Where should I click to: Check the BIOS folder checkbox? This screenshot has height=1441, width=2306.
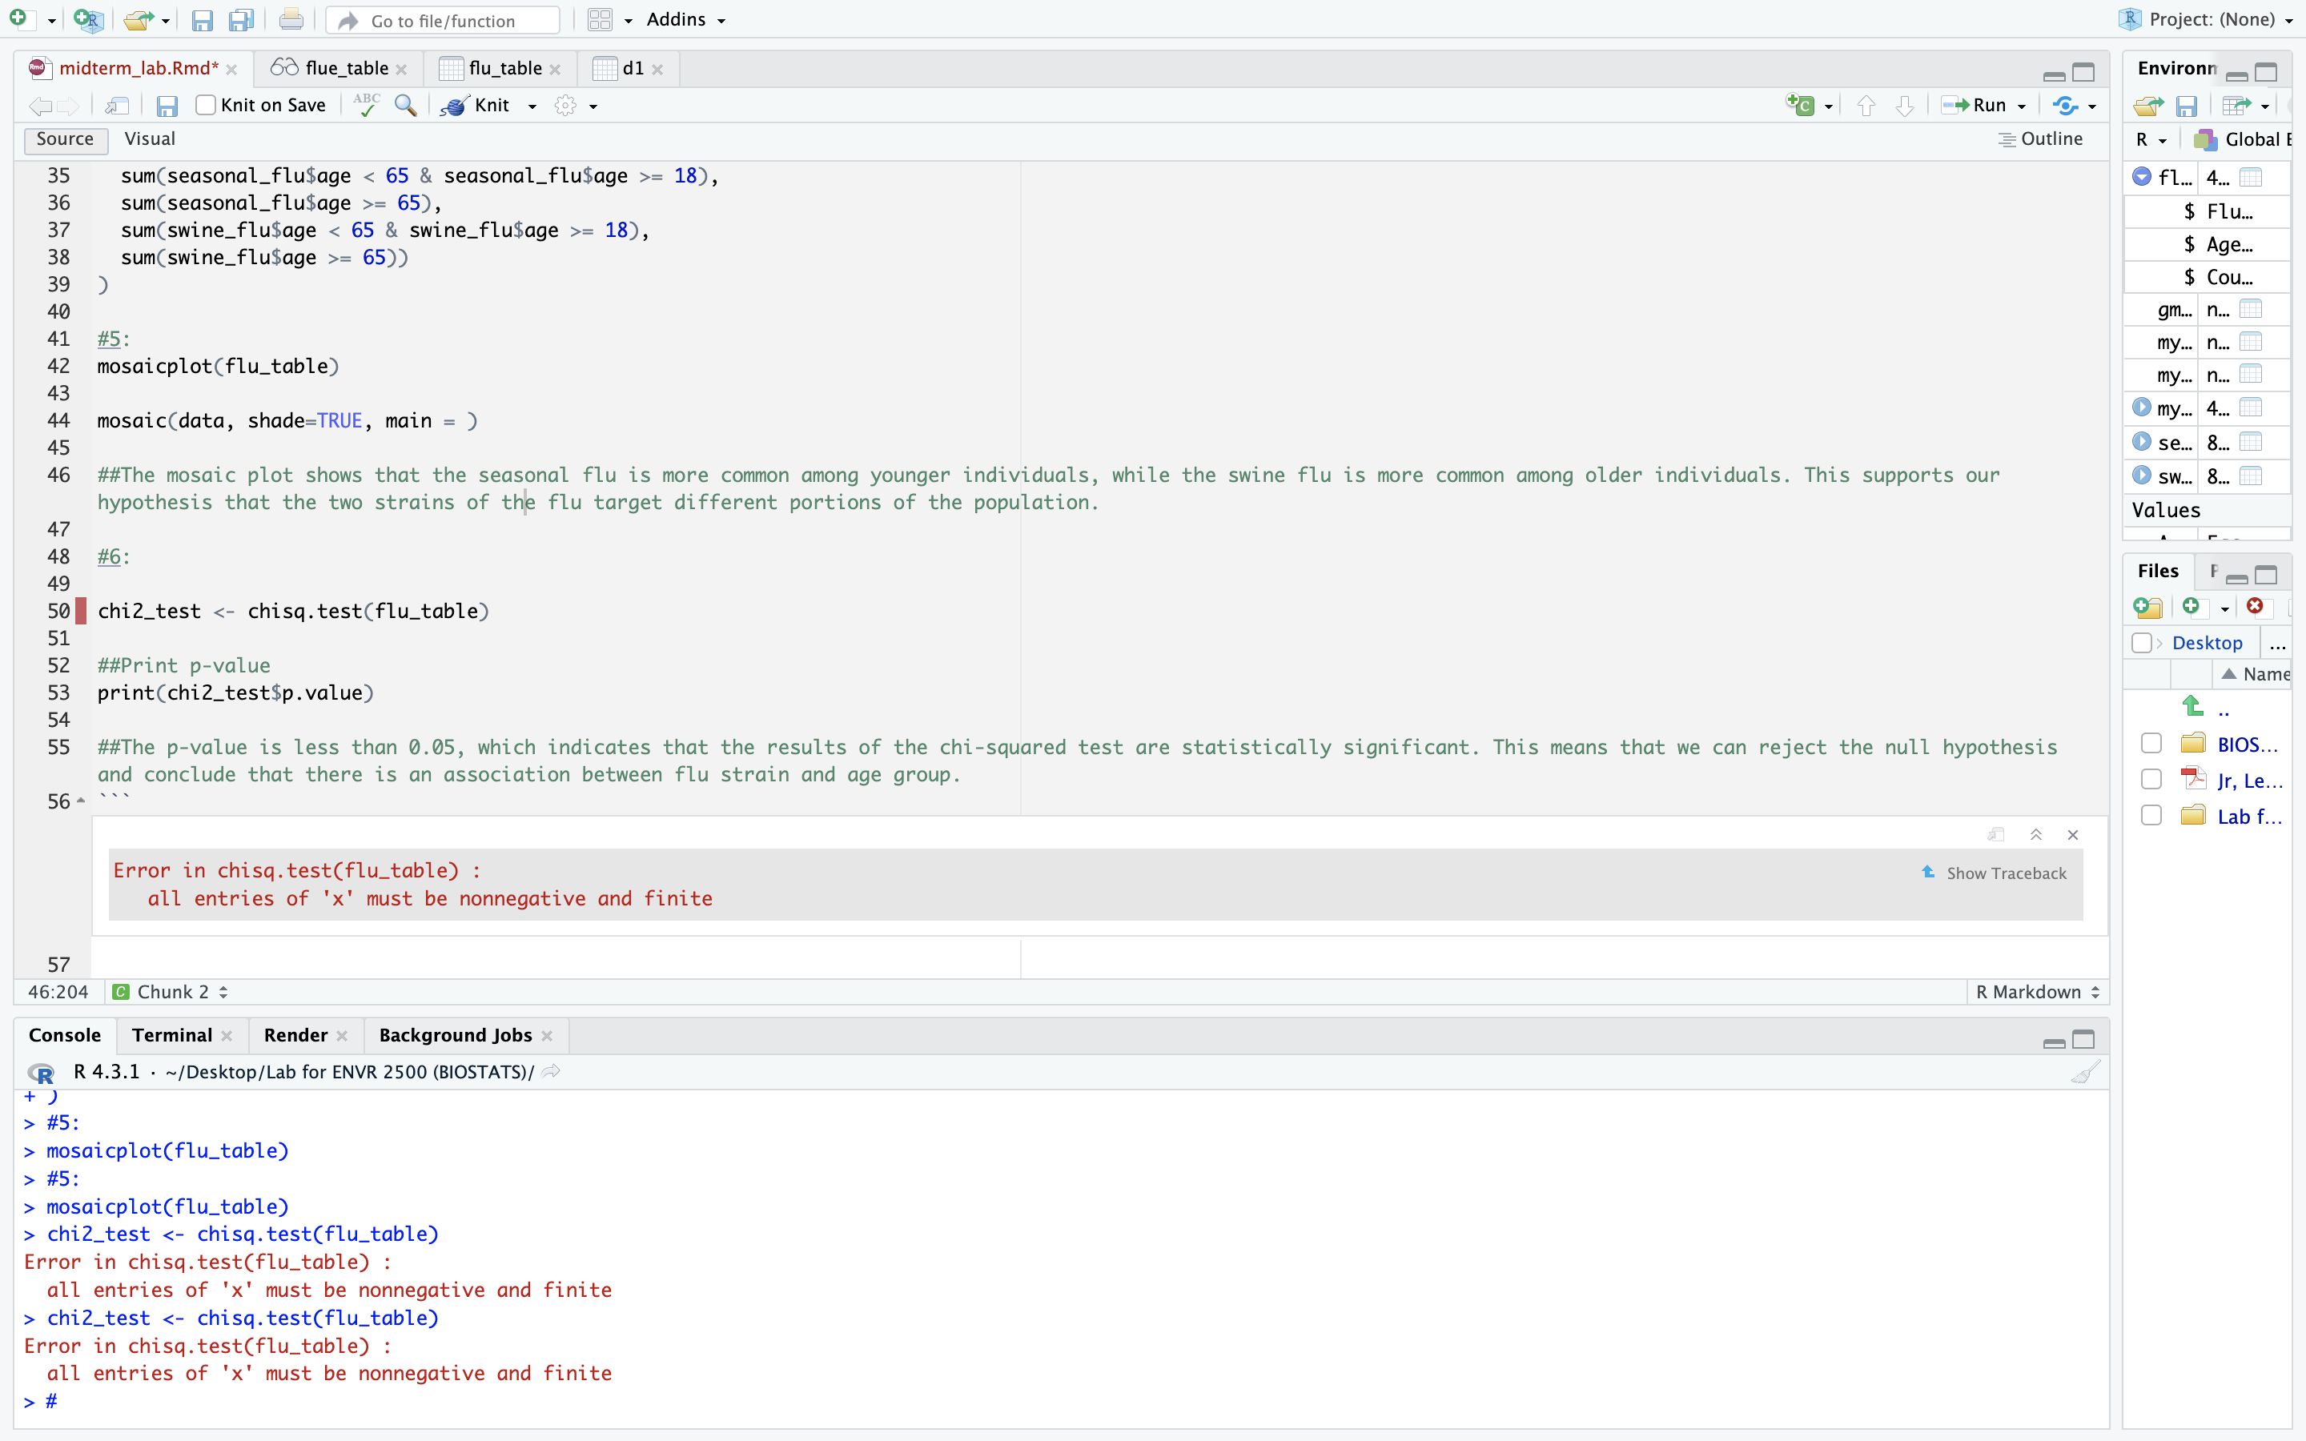[2151, 744]
